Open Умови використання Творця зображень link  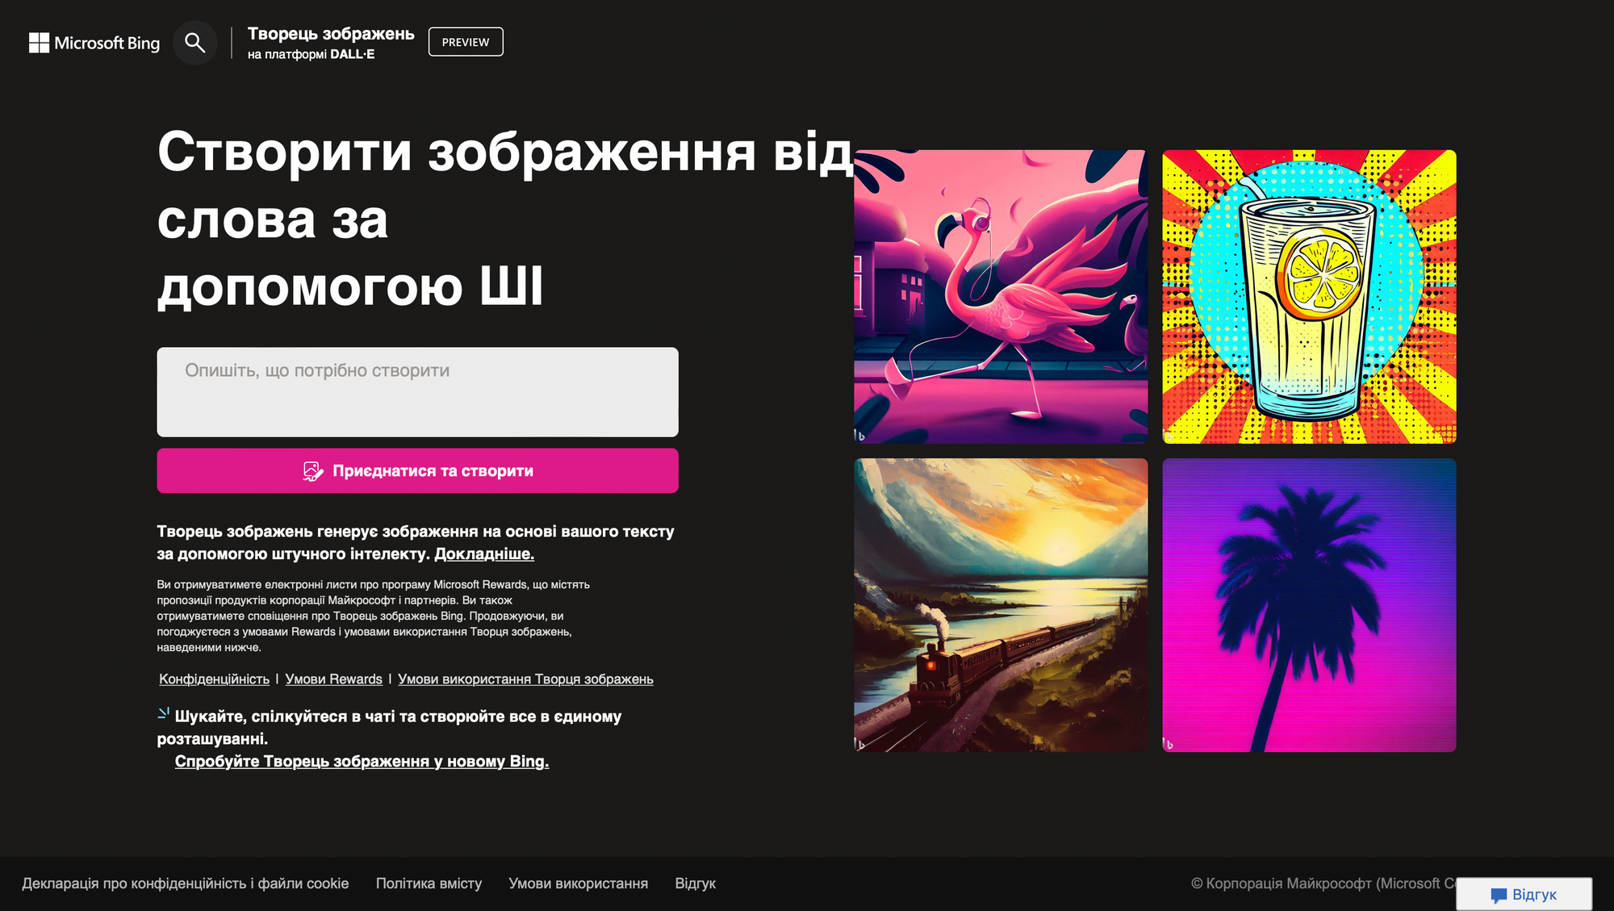coord(525,679)
